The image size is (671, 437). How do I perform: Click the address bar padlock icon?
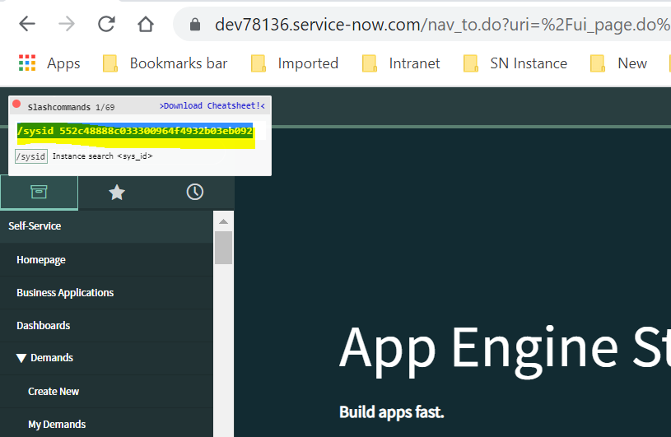pyautogui.click(x=195, y=25)
